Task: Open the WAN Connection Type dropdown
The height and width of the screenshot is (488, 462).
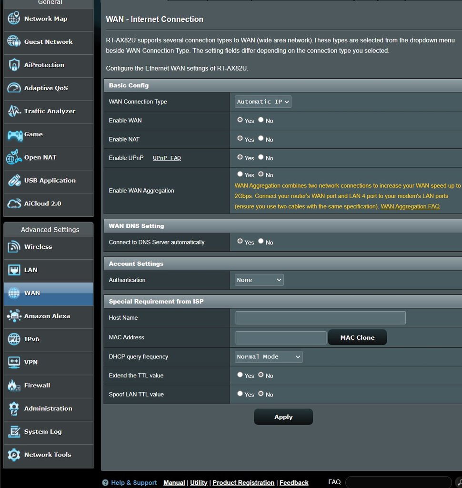Action: (x=263, y=102)
